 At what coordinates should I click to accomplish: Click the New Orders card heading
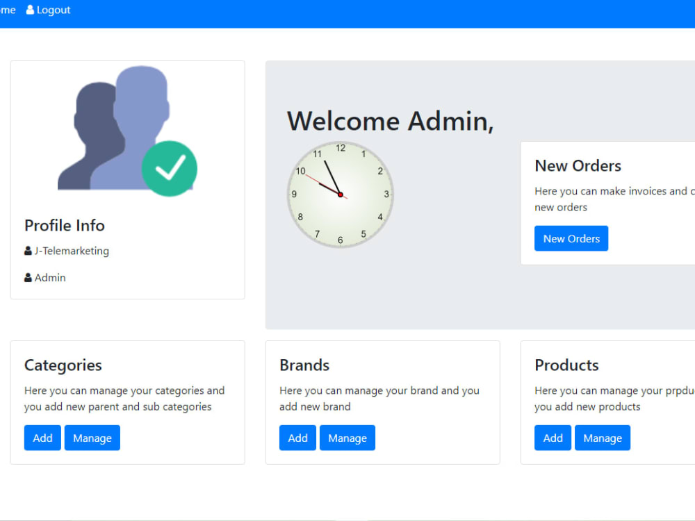(578, 166)
